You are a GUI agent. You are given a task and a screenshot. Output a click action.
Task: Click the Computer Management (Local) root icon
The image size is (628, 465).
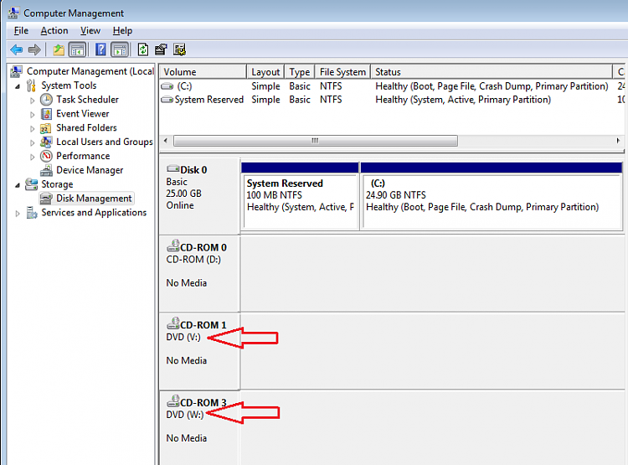tap(16, 71)
